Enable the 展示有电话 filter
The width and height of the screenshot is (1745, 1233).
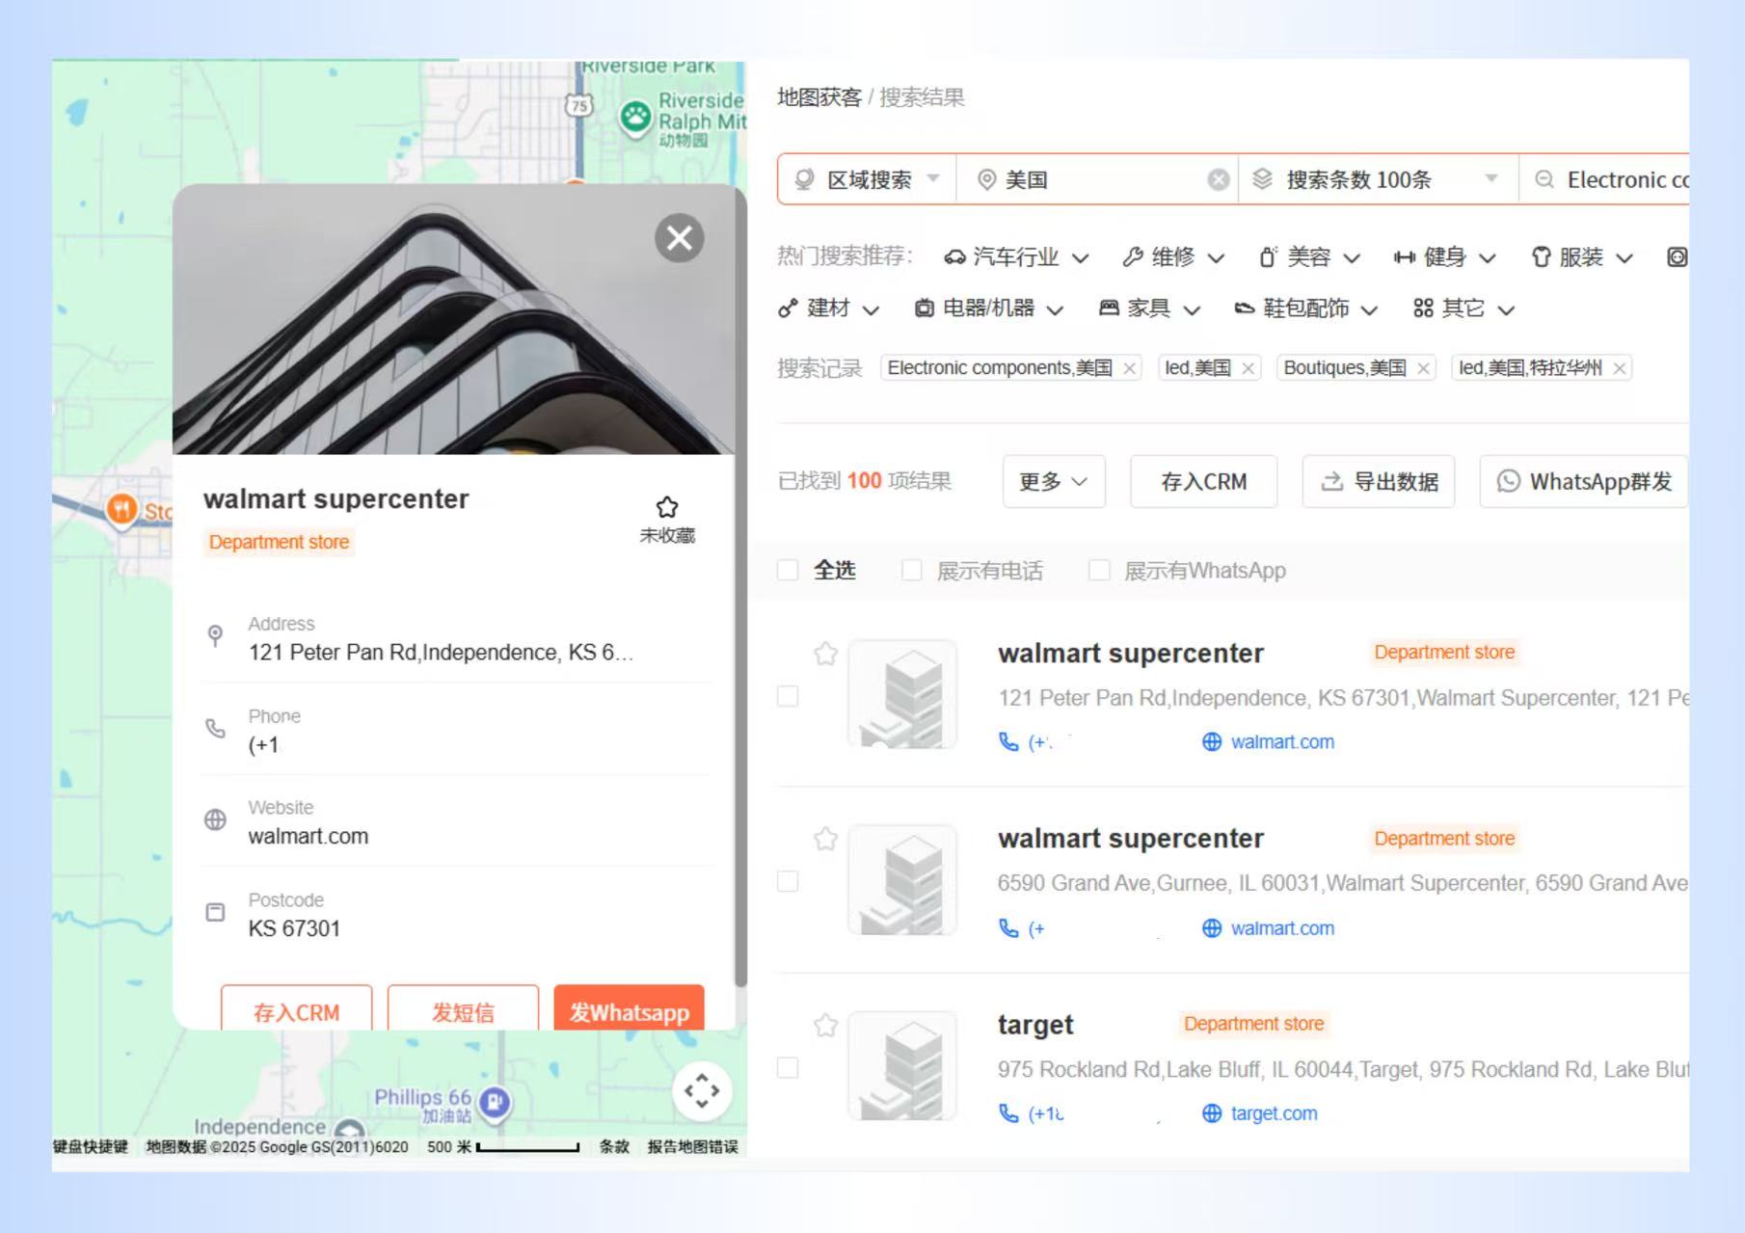pos(911,571)
